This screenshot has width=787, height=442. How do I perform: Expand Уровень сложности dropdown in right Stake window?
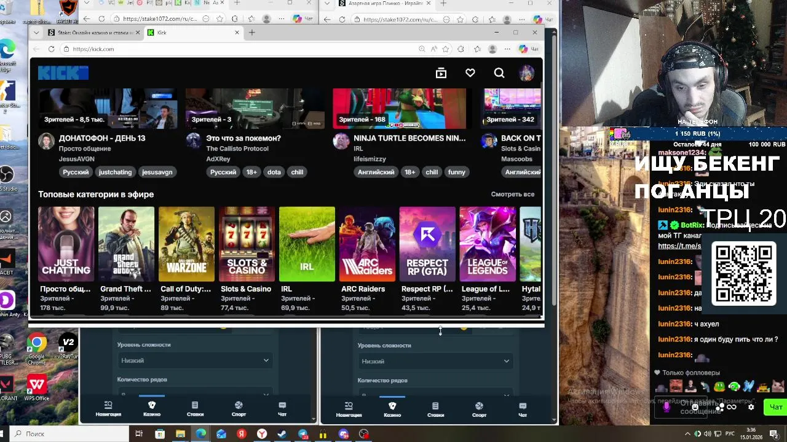tap(435, 361)
